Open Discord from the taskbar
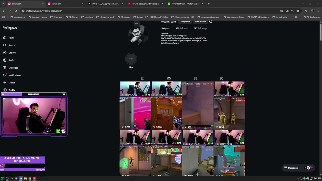 (x=21, y=178)
